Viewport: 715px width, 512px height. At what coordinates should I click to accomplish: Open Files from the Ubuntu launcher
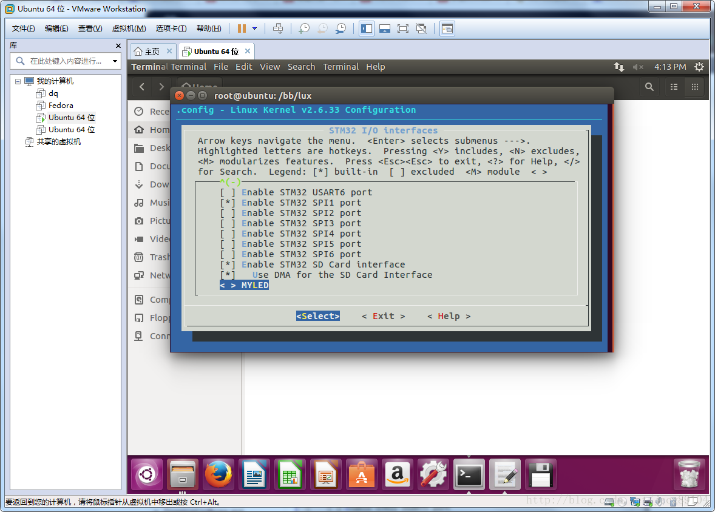(183, 474)
